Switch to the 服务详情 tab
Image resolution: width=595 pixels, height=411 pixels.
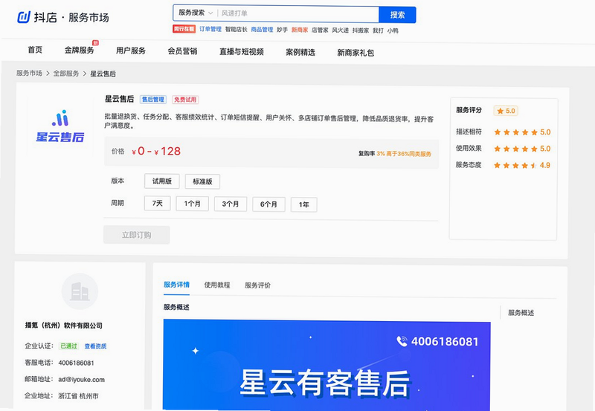[x=176, y=285]
